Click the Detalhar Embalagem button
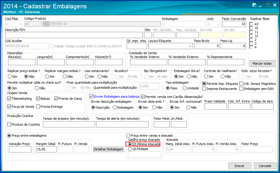 (x=109, y=149)
